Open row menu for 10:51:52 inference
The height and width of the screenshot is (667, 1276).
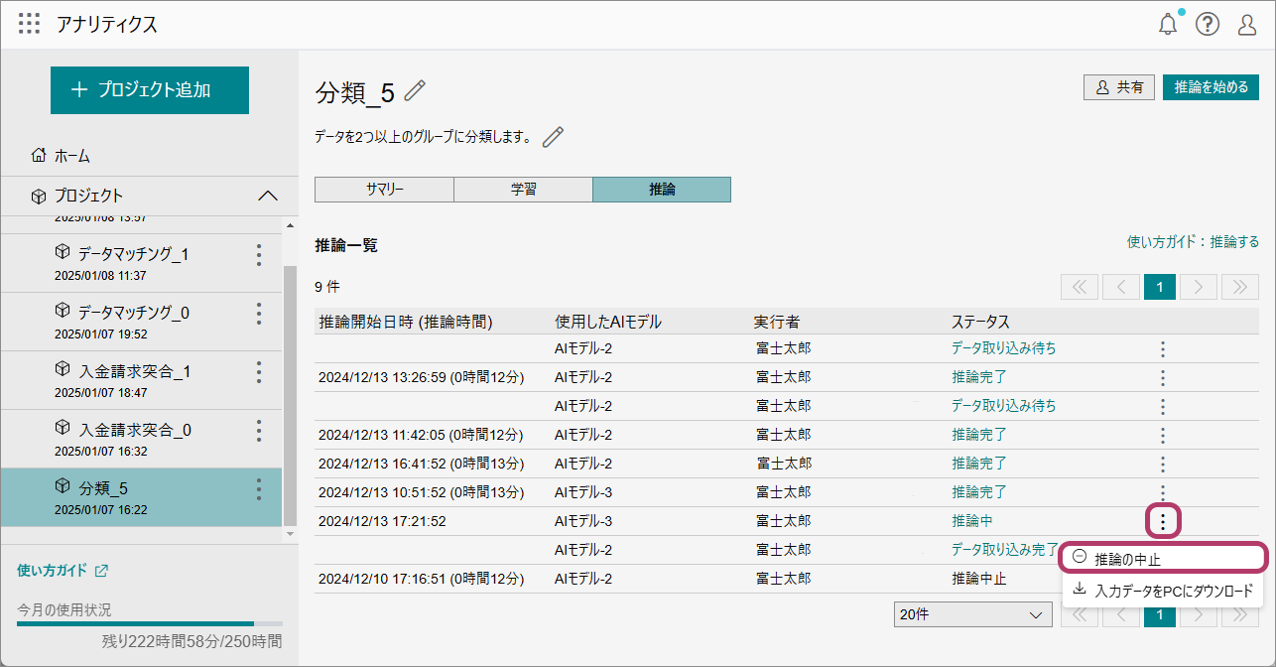[1162, 492]
